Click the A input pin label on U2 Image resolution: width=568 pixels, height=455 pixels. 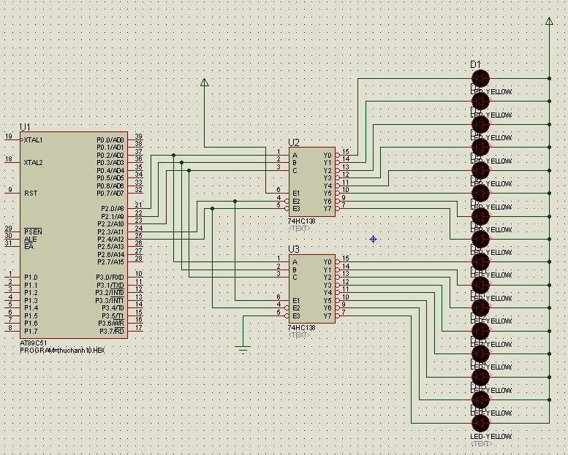[295, 156]
